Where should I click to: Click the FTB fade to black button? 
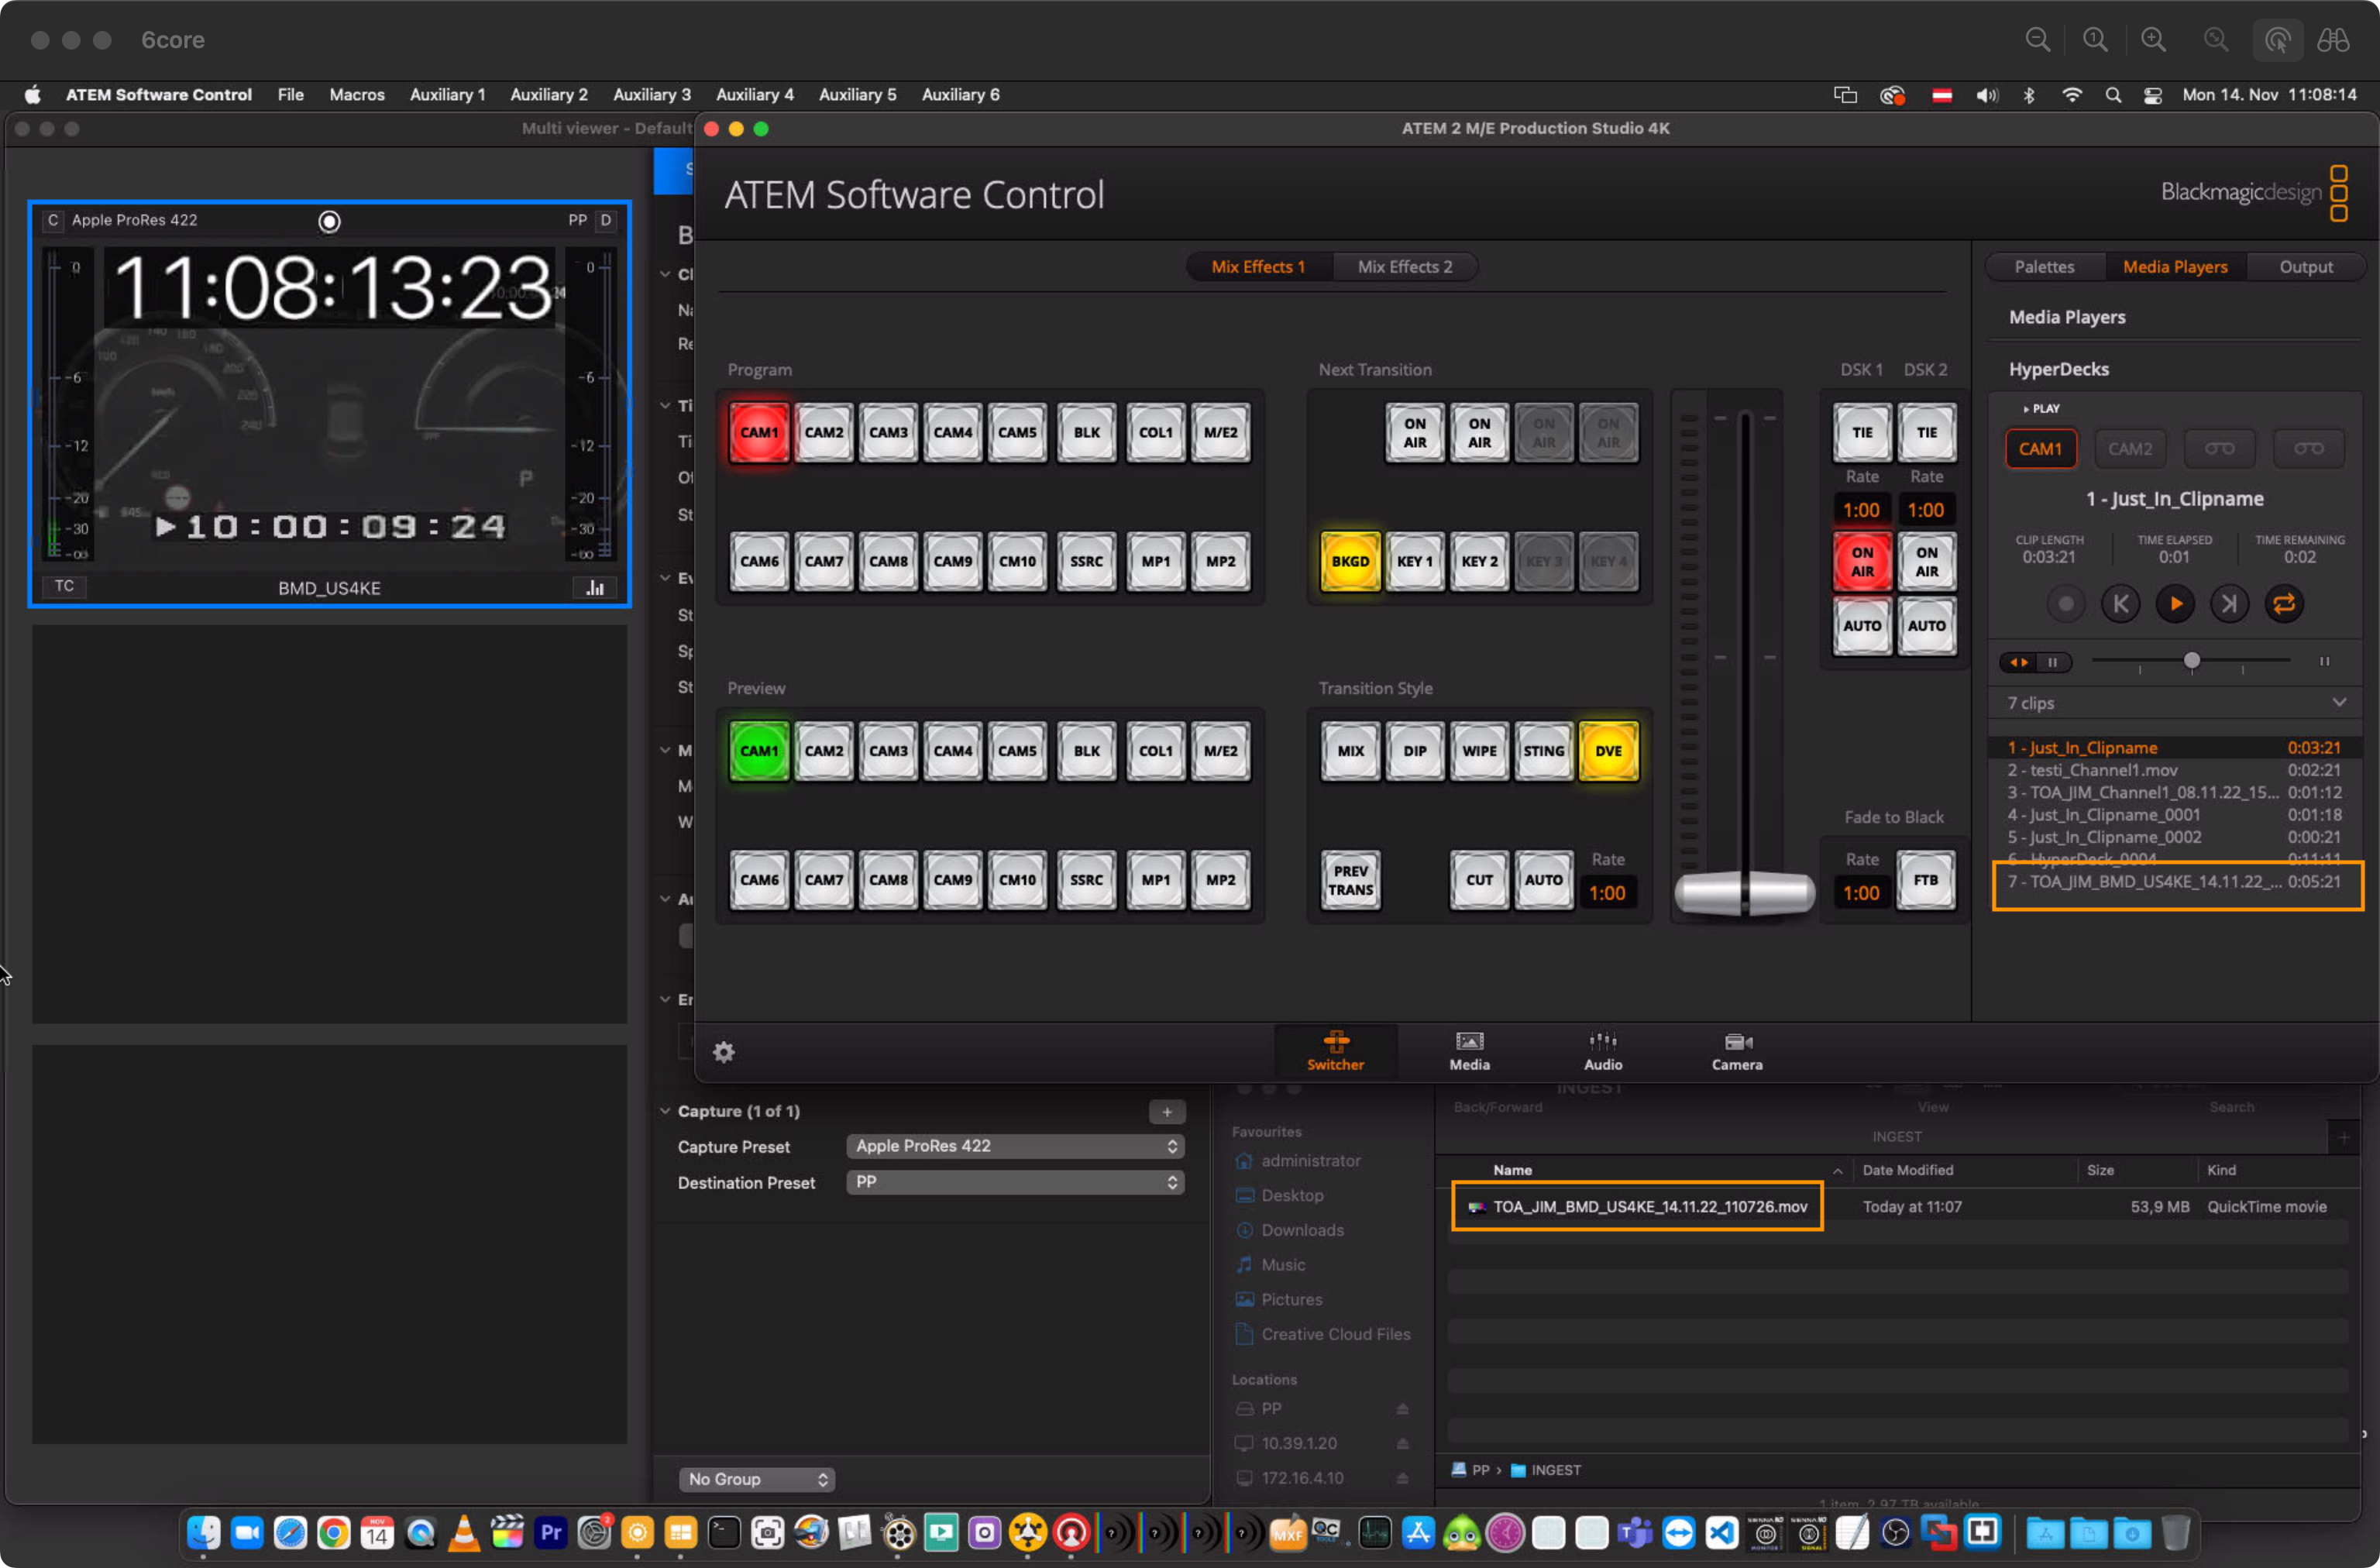(x=1925, y=880)
